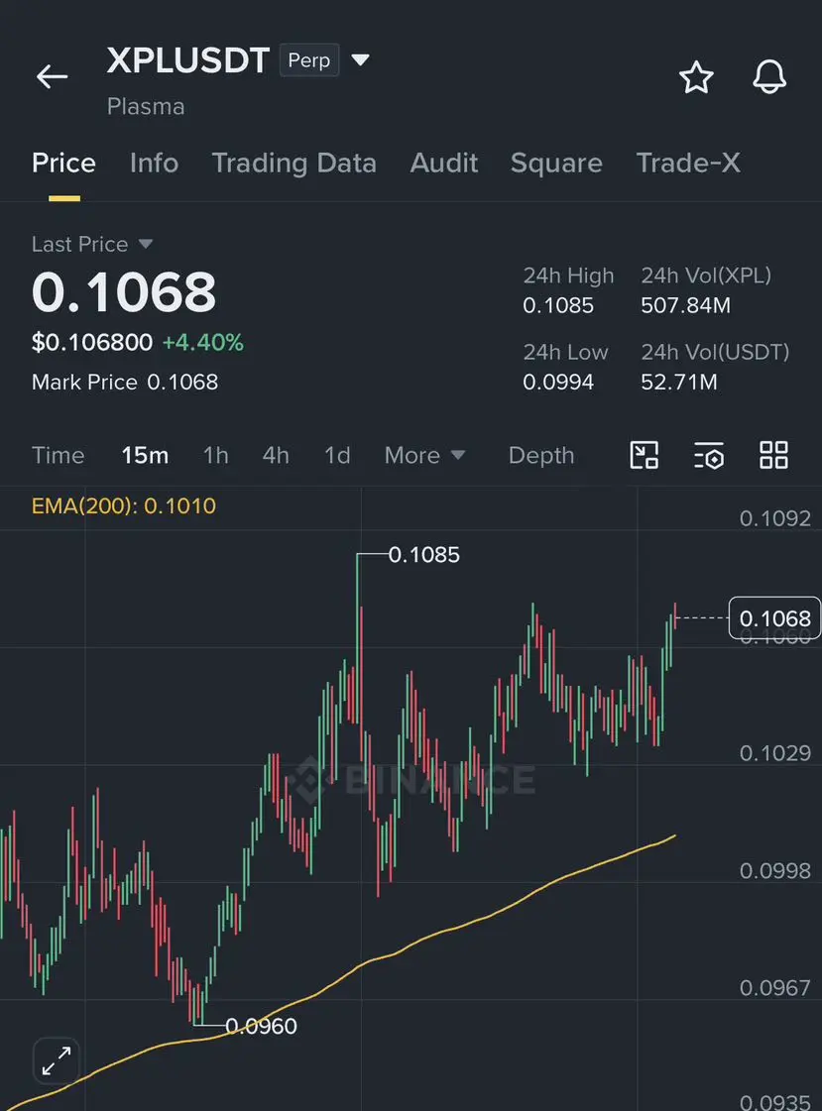Switch to the Depth chart view
Image resolution: width=822 pixels, height=1111 pixels.
click(541, 455)
